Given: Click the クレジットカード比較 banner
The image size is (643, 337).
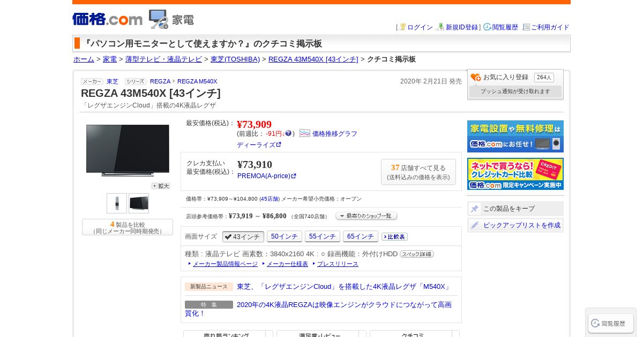Looking at the screenshot, I should (x=515, y=174).
